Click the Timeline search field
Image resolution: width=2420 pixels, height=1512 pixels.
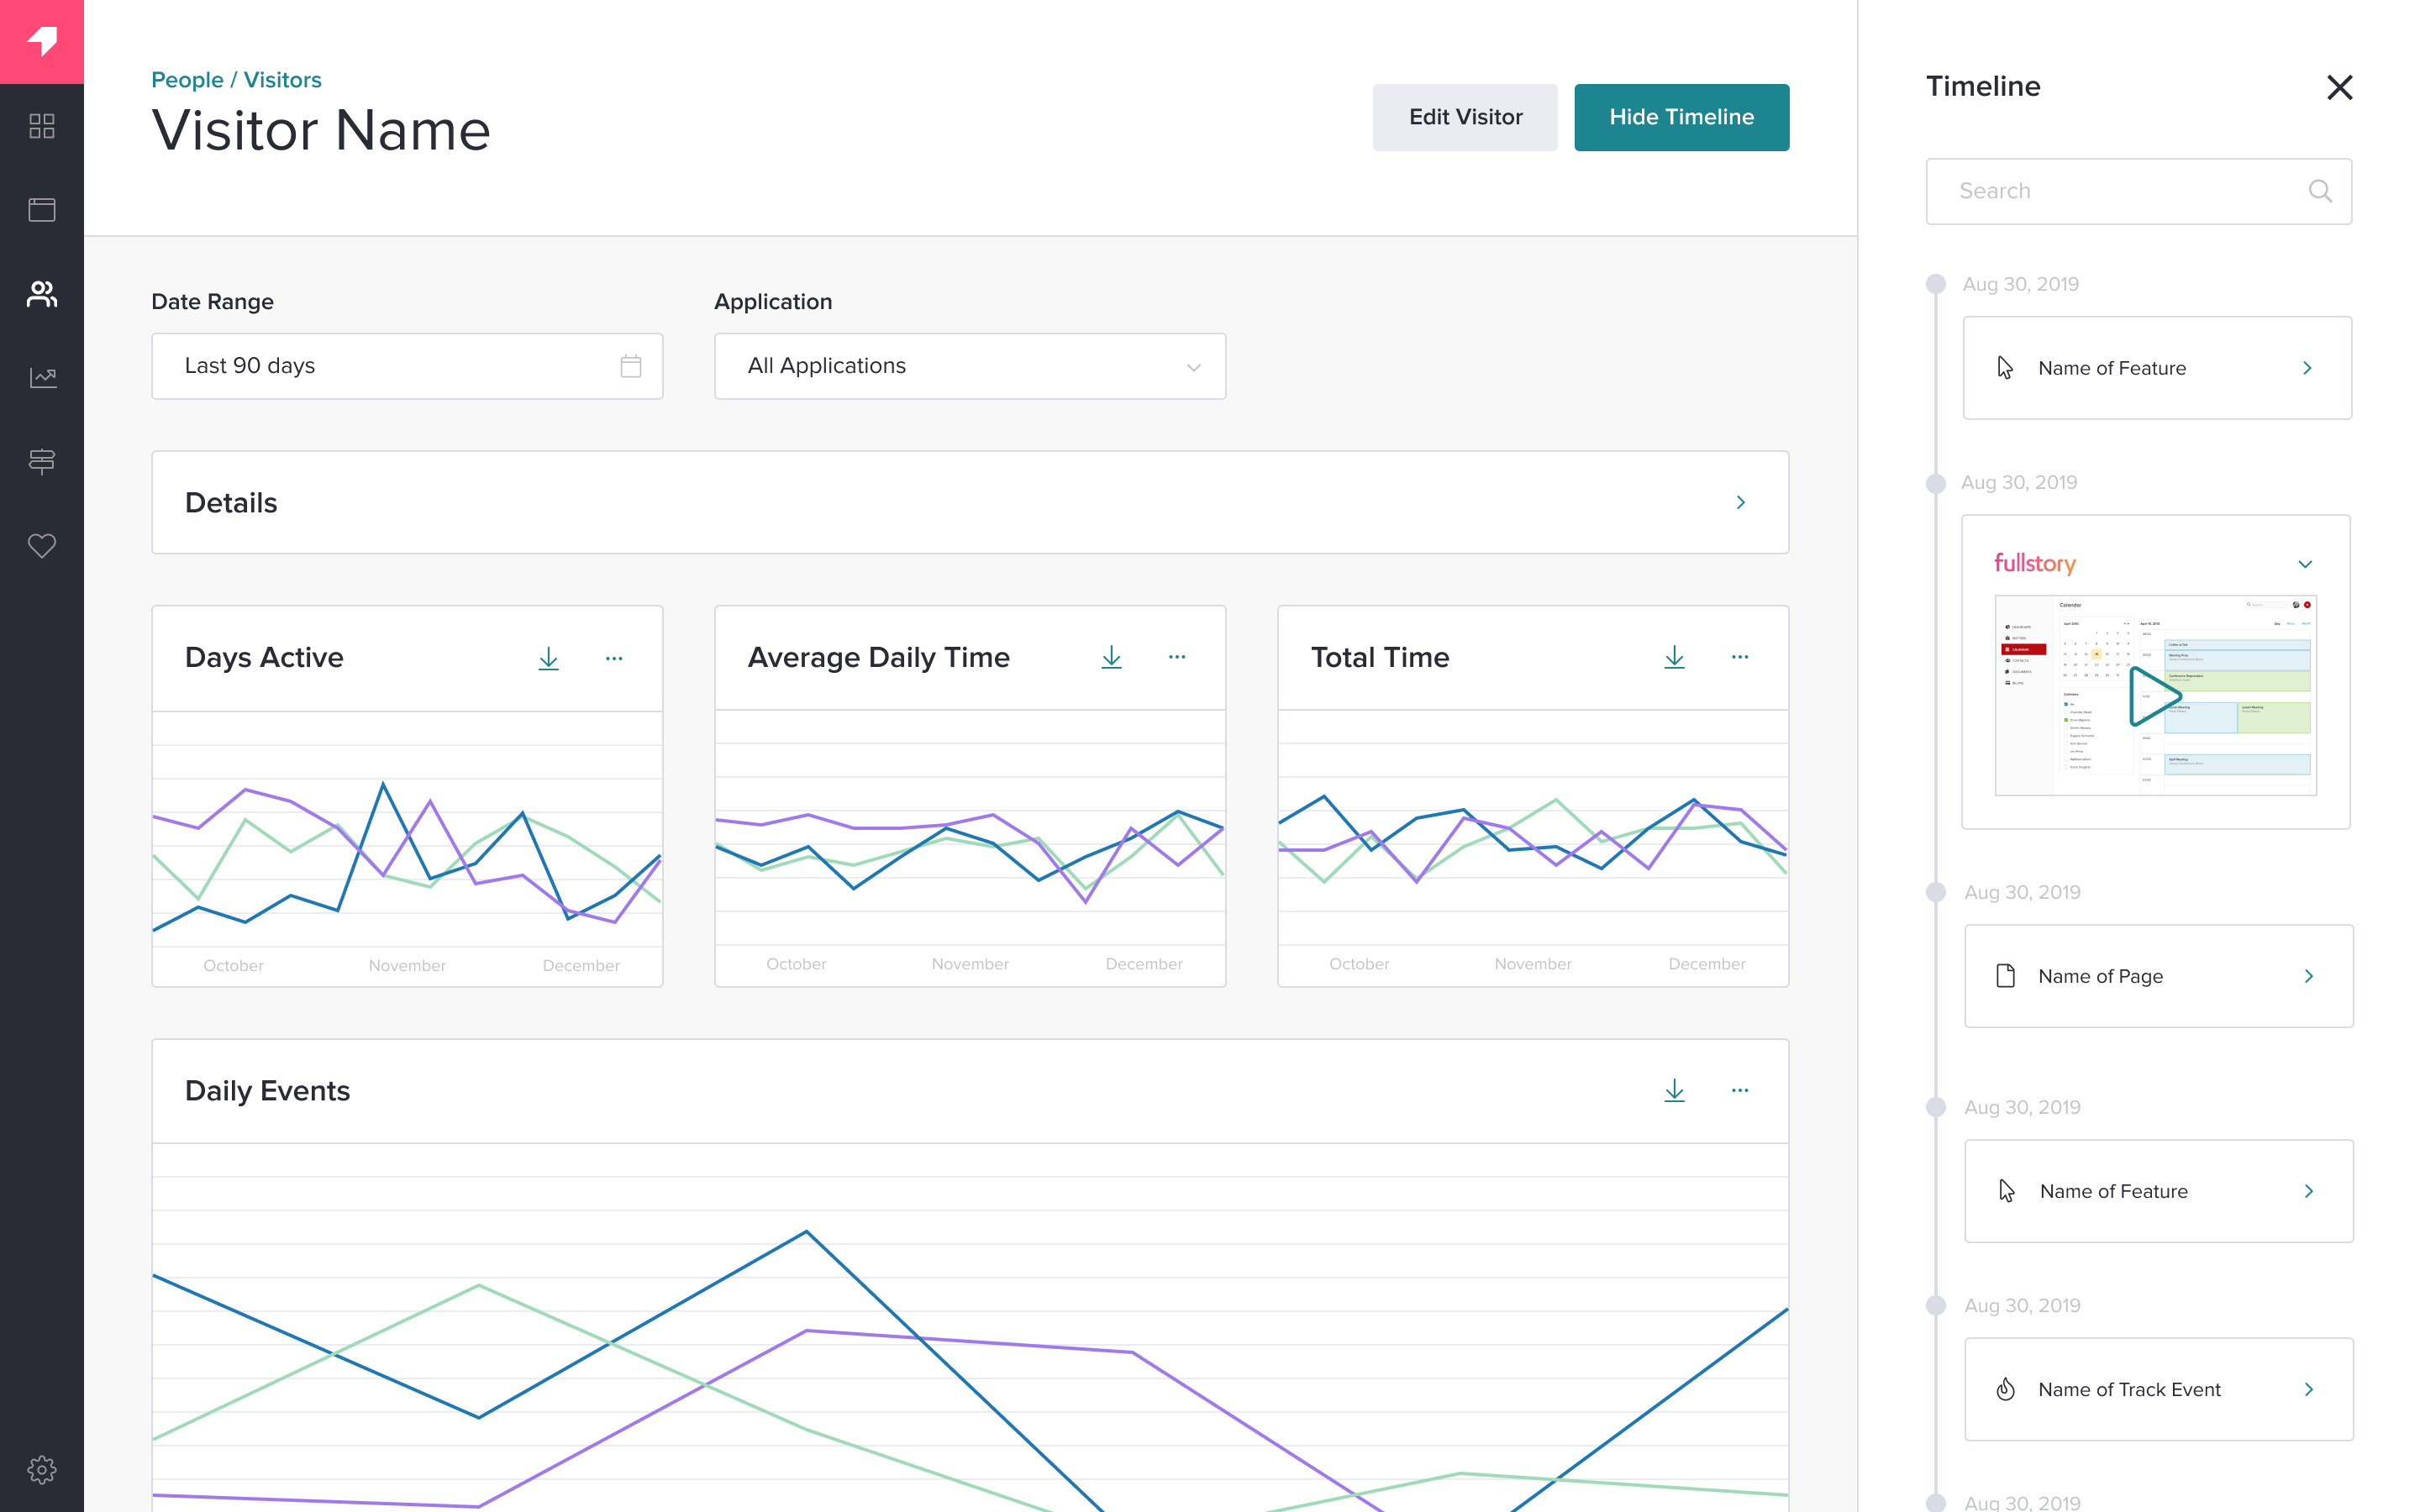coord(2120,191)
